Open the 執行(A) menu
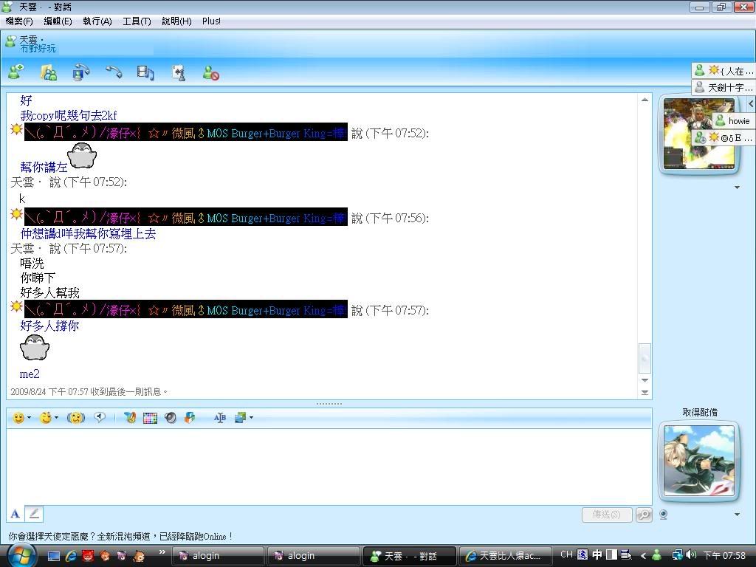Image resolution: width=756 pixels, height=567 pixels. pyautogui.click(x=97, y=21)
